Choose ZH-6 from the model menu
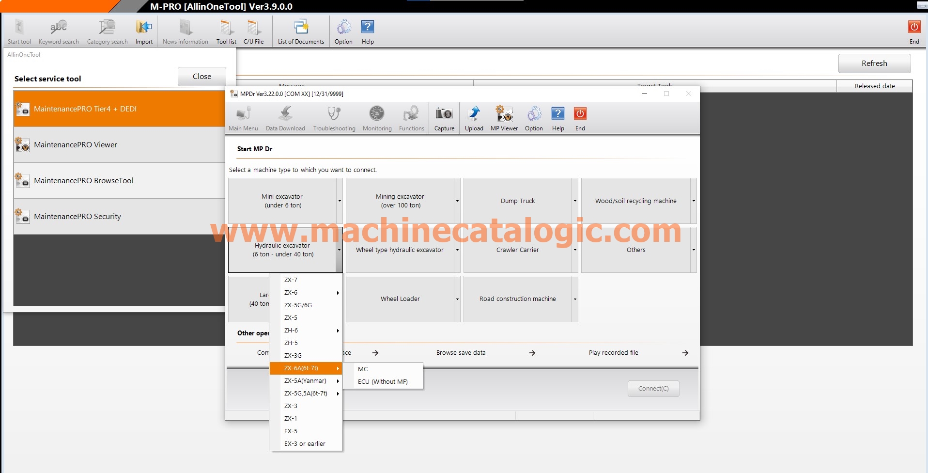928x473 pixels. pyautogui.click(x=306, y=331)
